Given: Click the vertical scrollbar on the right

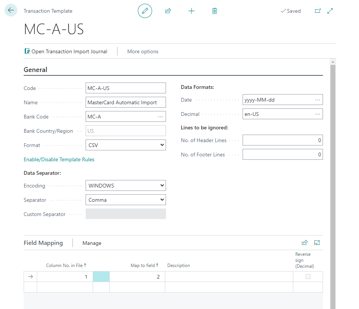Looking at the screenshot, I should (x=333, y=150).
